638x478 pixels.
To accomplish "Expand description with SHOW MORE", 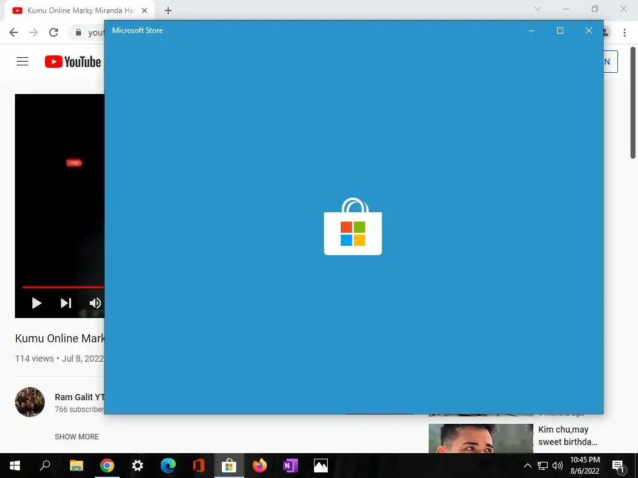I will [77, 436].
